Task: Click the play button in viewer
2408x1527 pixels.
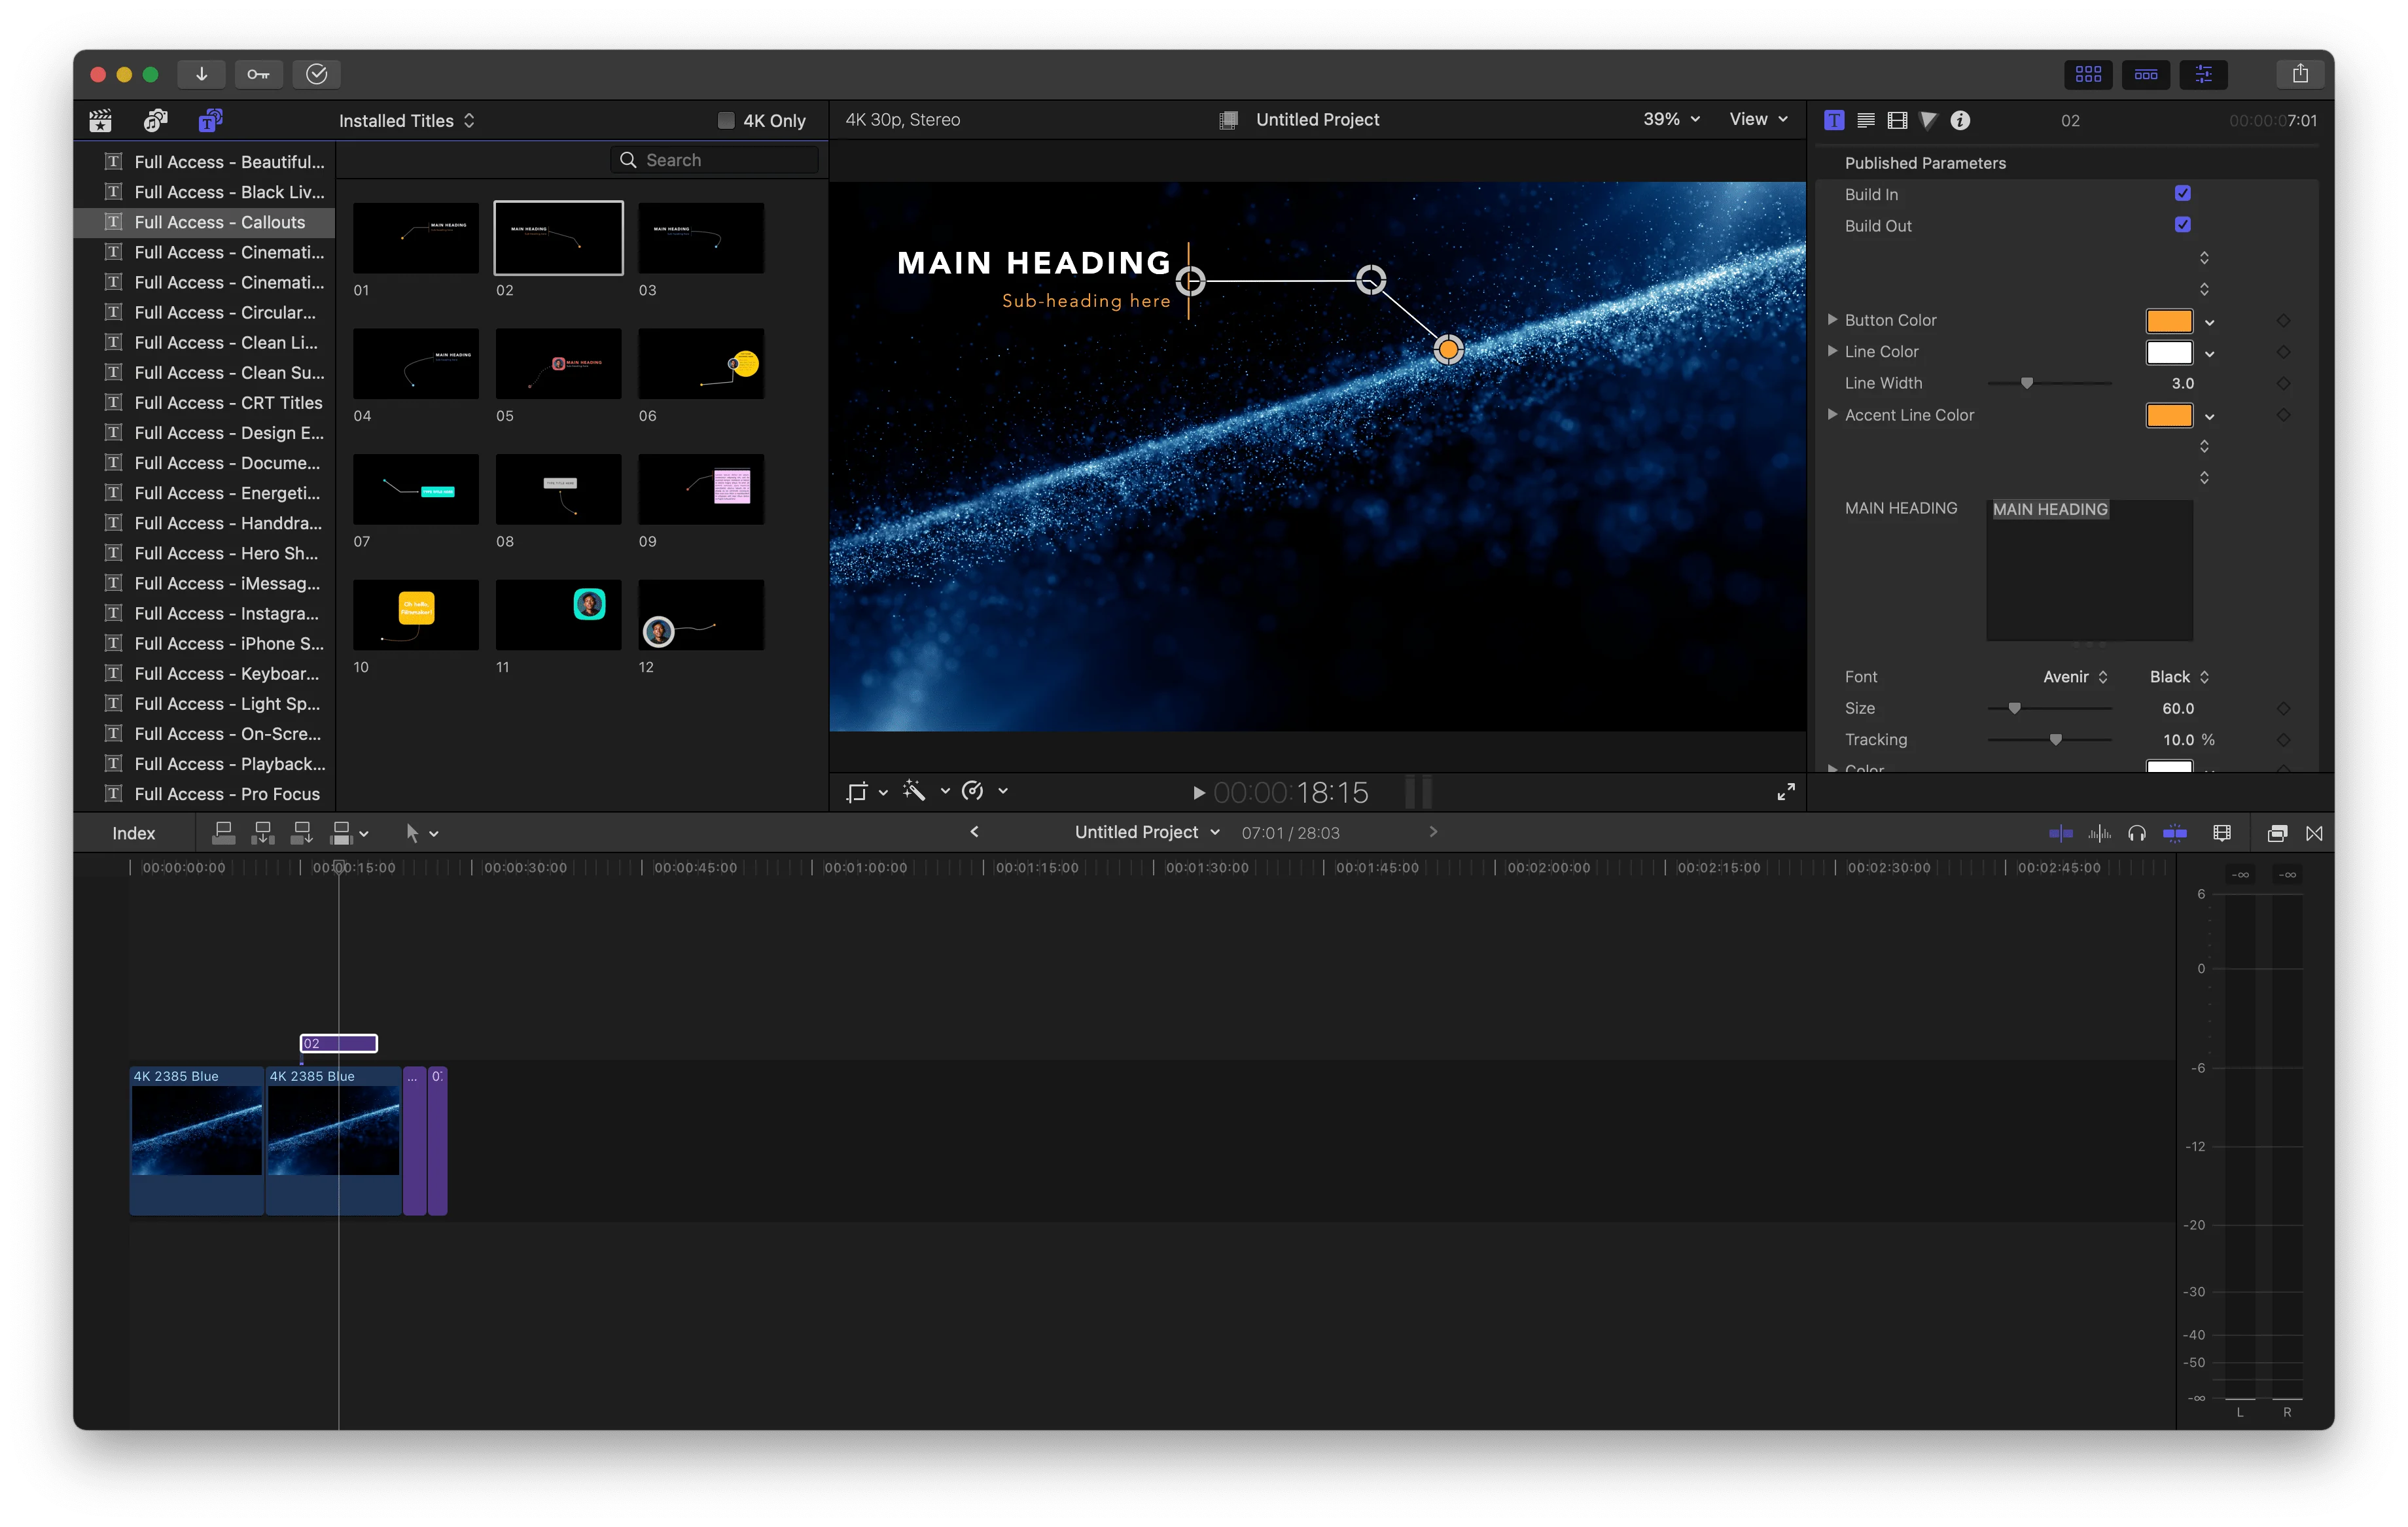Action: click(1198, 793)
